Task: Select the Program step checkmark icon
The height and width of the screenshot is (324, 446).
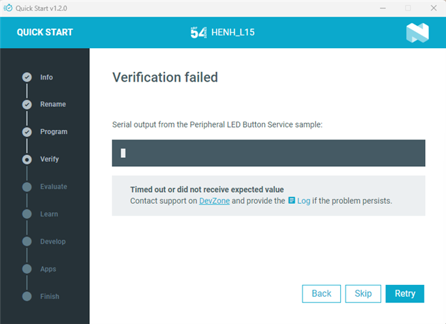Action: [27, 132]
